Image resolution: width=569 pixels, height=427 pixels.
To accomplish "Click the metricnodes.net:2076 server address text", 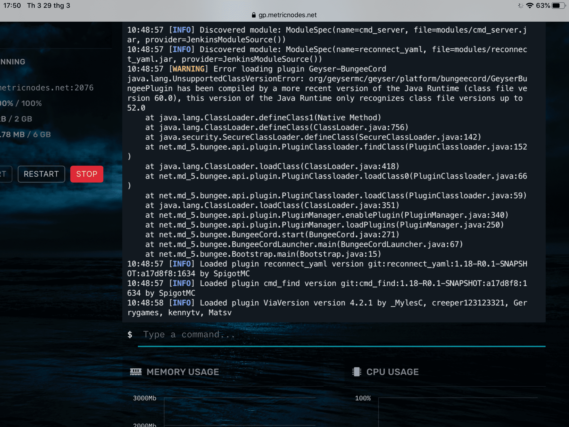I will 47,88.
